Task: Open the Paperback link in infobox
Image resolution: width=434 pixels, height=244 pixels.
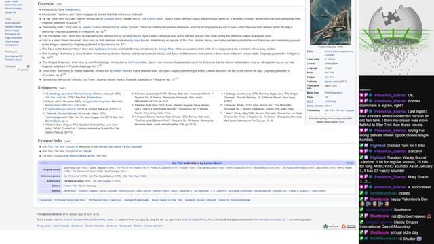Action: [x=336, y=93]
